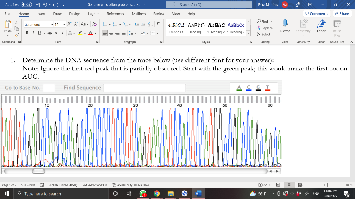Viewport: 355px width, 199px height.
Task: Open the Editor pane
Action: (x=321, y=26)
